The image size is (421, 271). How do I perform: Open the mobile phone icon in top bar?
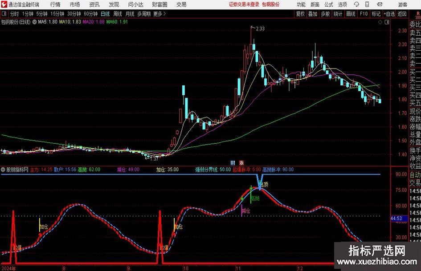tap(367, 4)
